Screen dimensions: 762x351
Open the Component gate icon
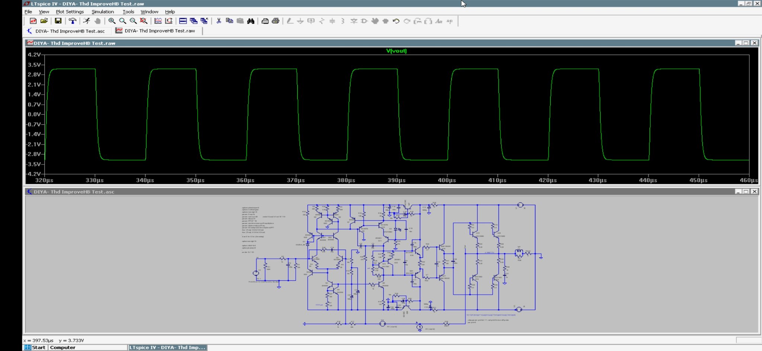point(364,21)
